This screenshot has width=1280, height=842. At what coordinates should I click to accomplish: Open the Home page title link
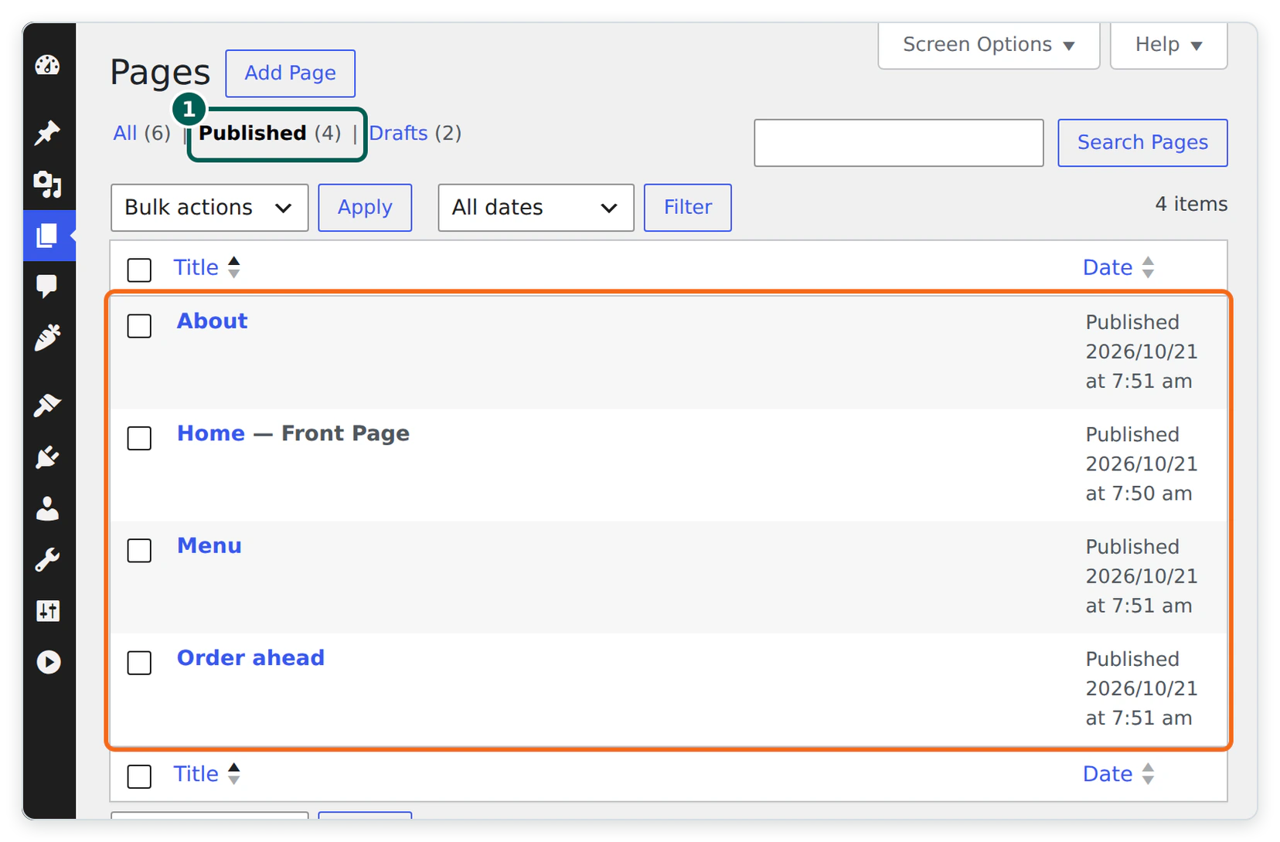[x=211, y=433]
